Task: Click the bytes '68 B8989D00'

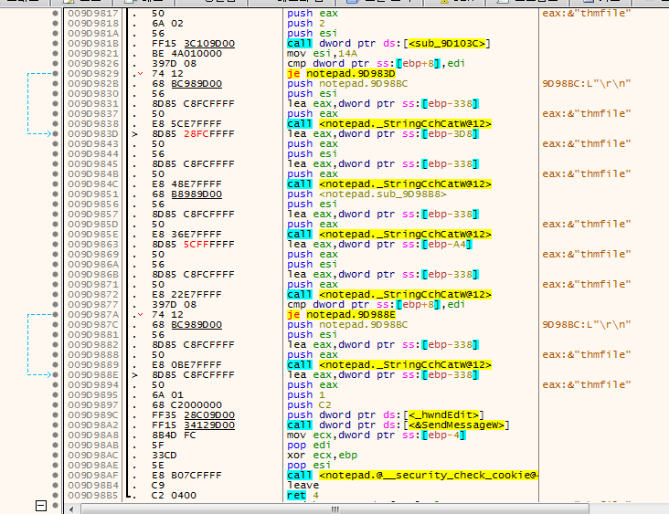Action: tap(186, 194)
